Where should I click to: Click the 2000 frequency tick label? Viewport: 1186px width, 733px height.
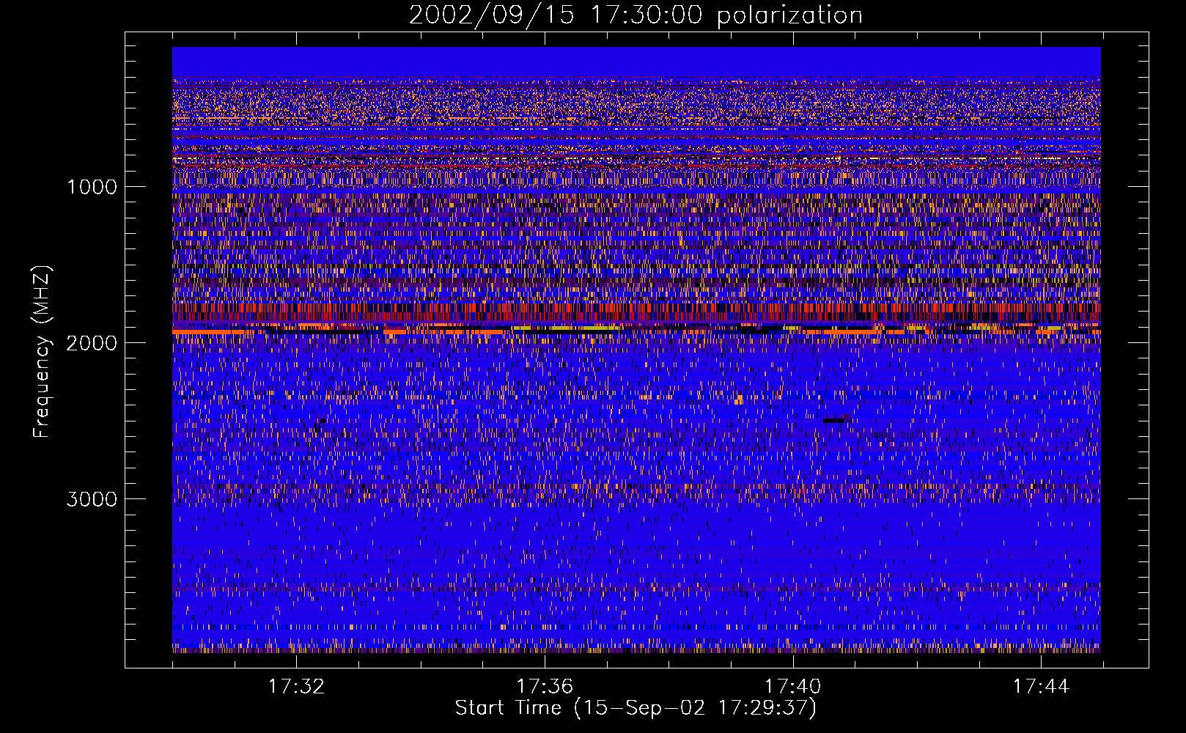(x=92, y=343)
